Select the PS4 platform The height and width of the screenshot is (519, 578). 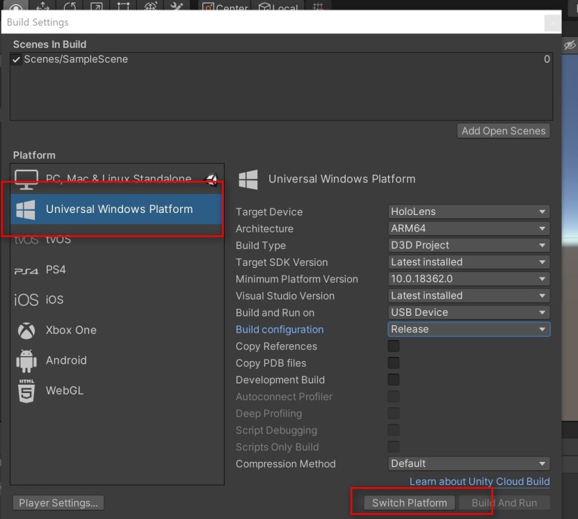pyautogui.click(x=117, y=269)
